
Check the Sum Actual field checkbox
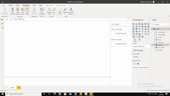point(155,47)
